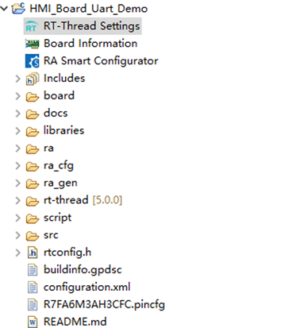Select the buildinfo.gpdsc file icon
This screenshot has height=328, width=300.
coord(33,270)
